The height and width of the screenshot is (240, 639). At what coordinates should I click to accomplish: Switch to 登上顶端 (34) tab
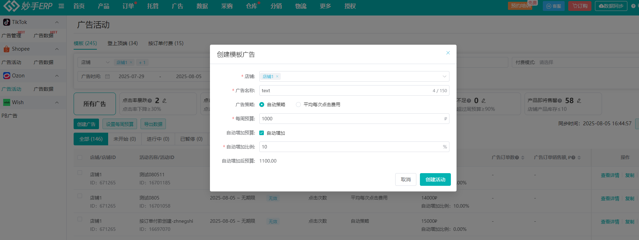tap(123, 43)
